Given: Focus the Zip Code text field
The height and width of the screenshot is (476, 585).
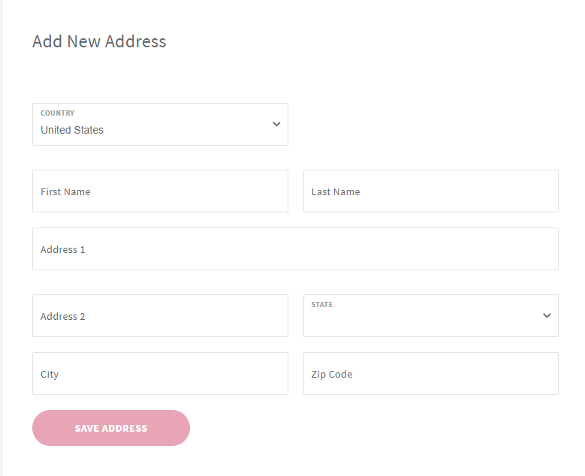Looking at the screenshot, I should coord(431,373).
